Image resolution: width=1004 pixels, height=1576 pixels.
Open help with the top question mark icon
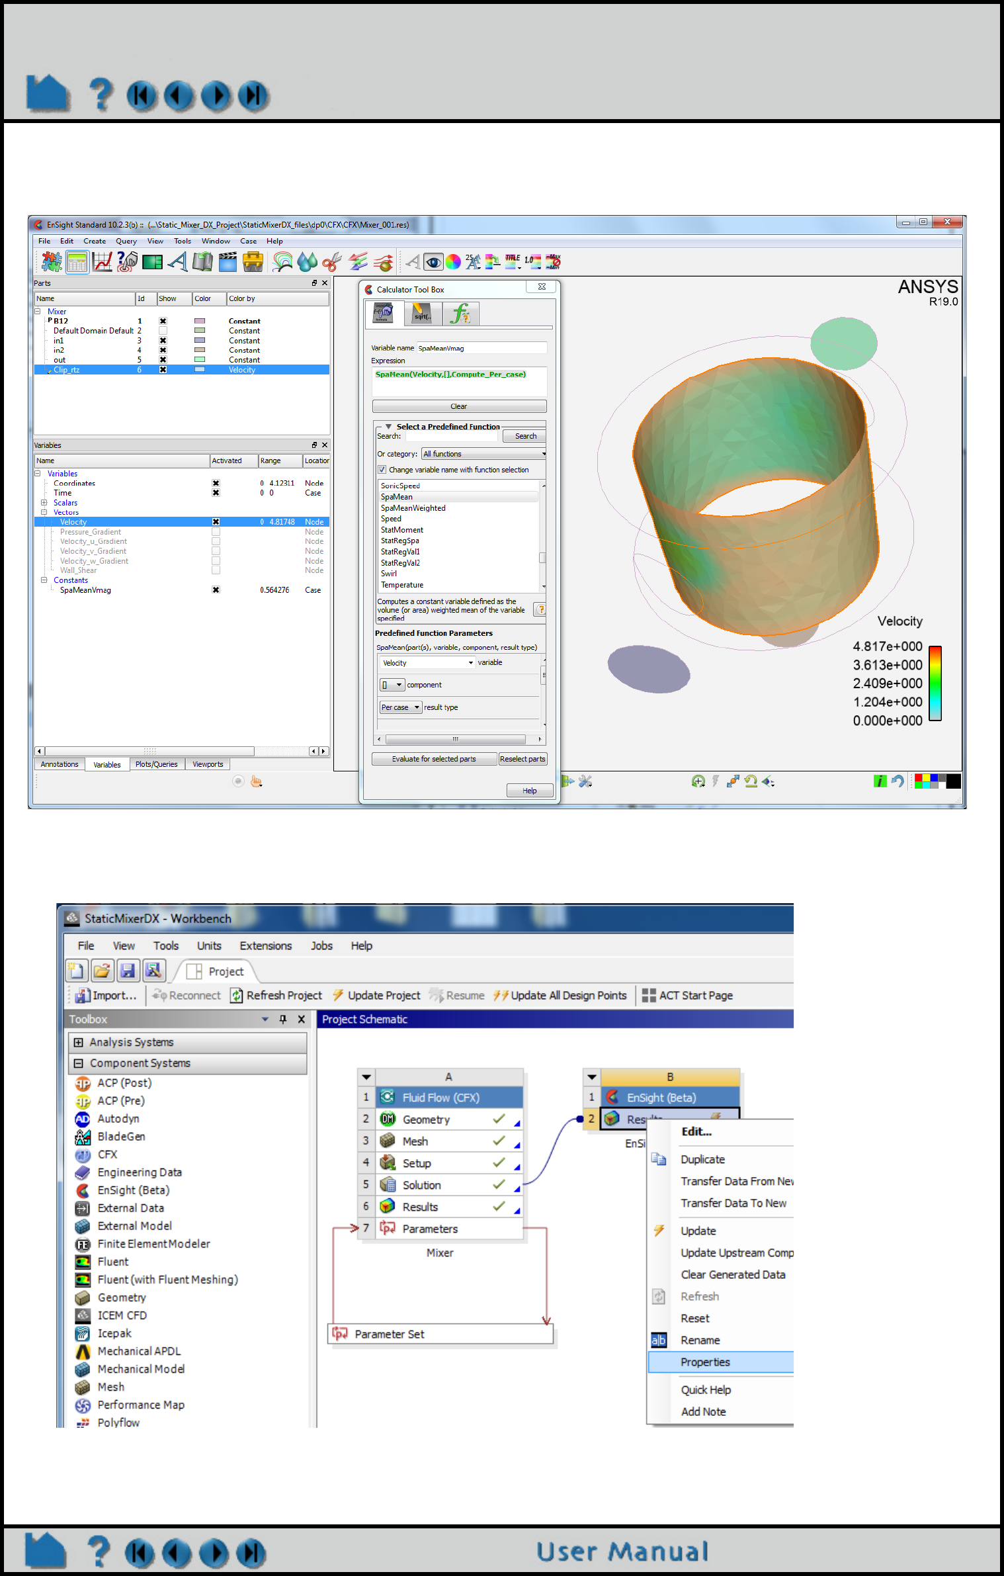[x=101, y=94]
